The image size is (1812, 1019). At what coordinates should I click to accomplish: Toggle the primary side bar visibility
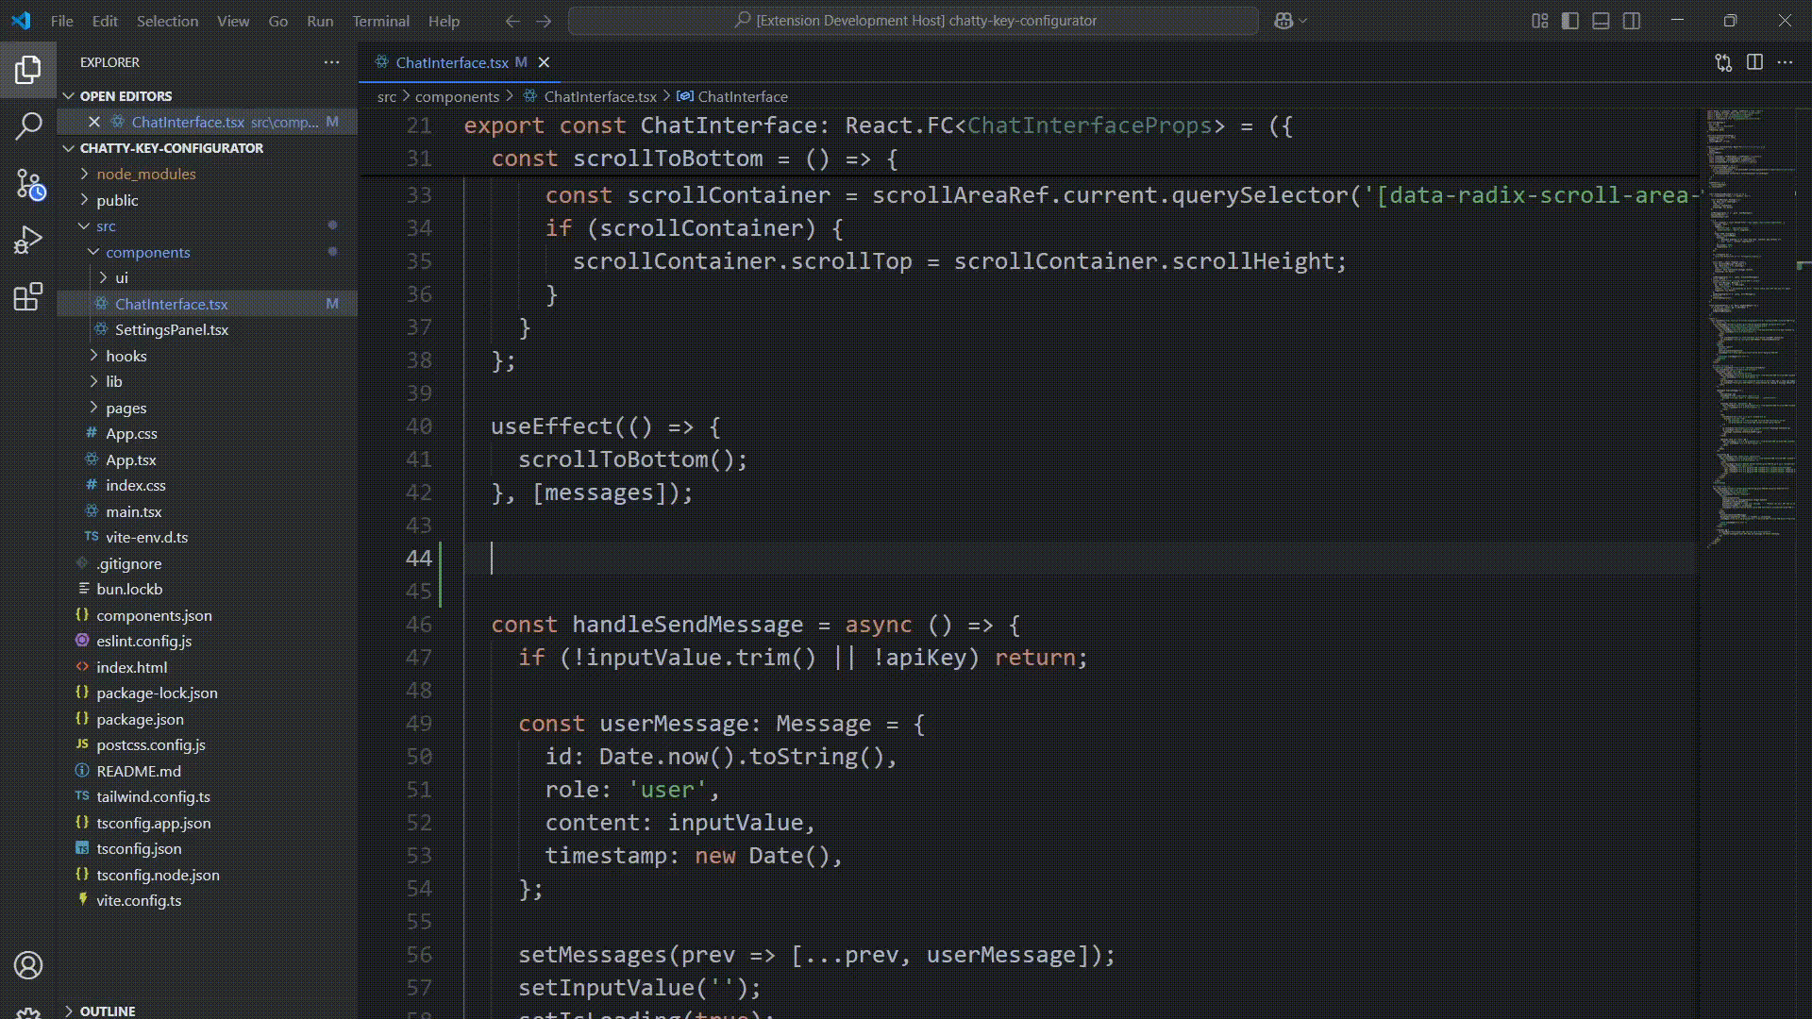1570,21
